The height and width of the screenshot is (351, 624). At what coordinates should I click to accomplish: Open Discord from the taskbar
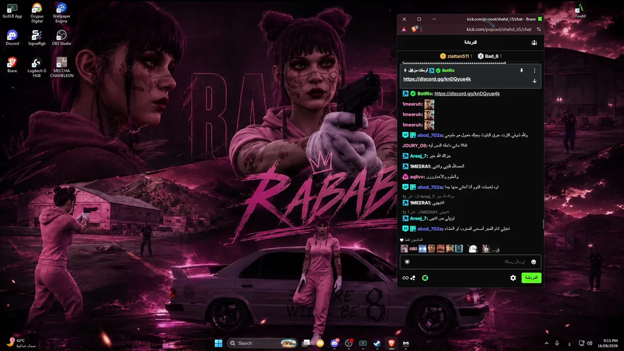[334, 343]
